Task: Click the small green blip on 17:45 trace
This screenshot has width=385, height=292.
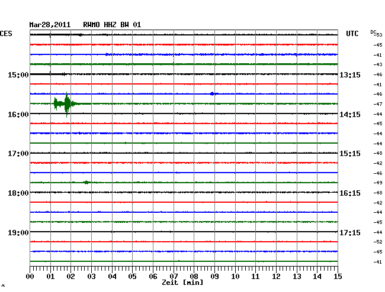Action: point(86,182)
